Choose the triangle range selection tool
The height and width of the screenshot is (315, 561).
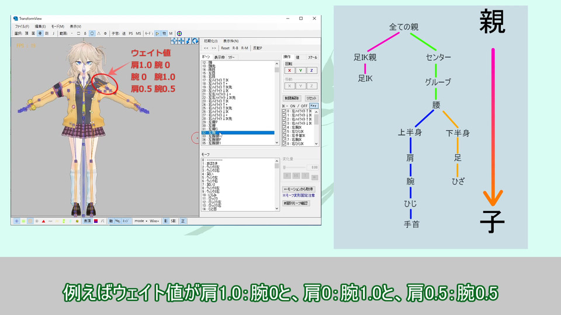click(99, 33)
